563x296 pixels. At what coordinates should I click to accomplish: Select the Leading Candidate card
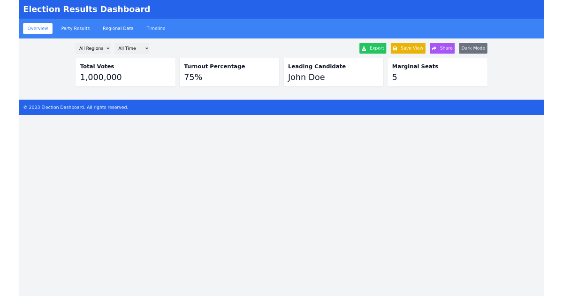(333, 72)
